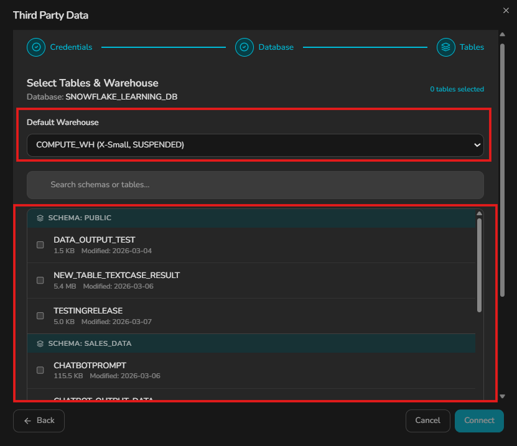
Task: Click the Credentials step check icon
Action: point(36,47)
